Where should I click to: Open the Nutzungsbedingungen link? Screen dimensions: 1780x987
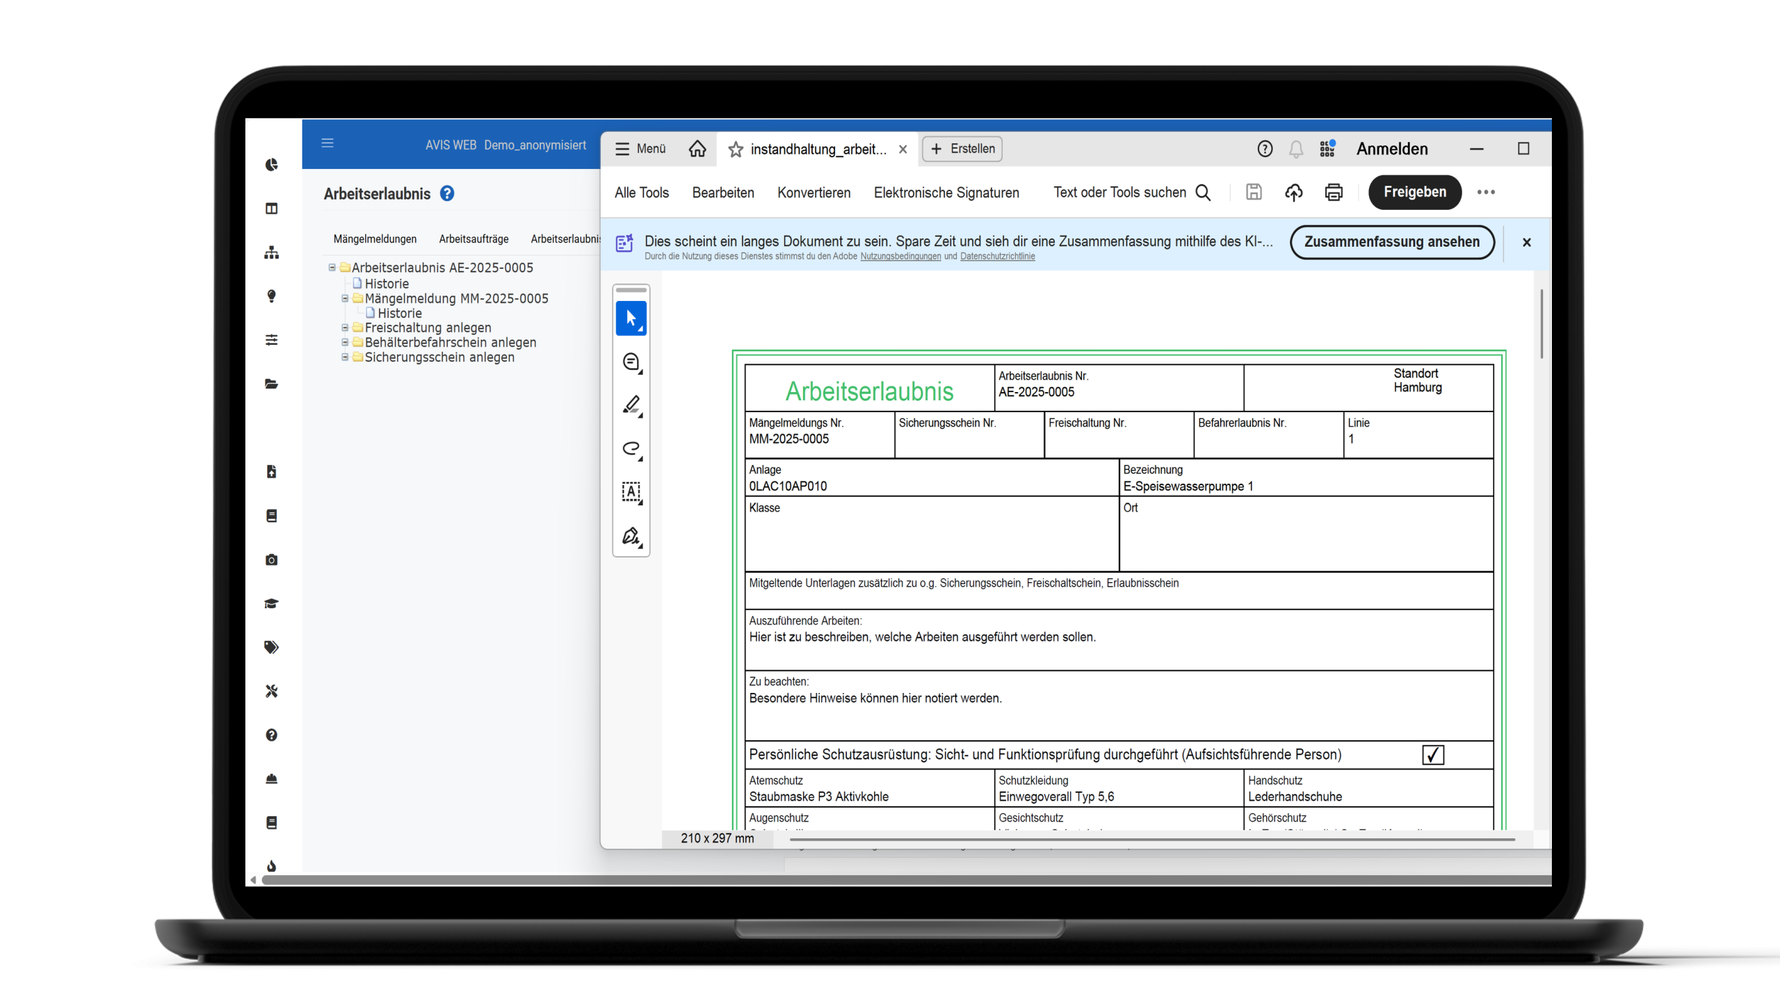pos(900,256)
